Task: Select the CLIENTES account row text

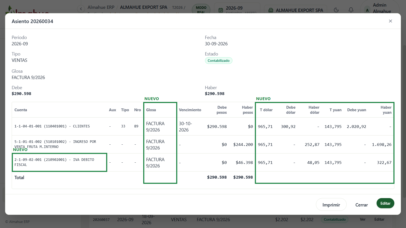Action: 52,126
